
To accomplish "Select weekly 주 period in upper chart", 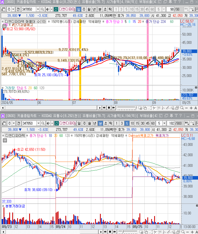I will pyautogui.click(x=84, y=10).
